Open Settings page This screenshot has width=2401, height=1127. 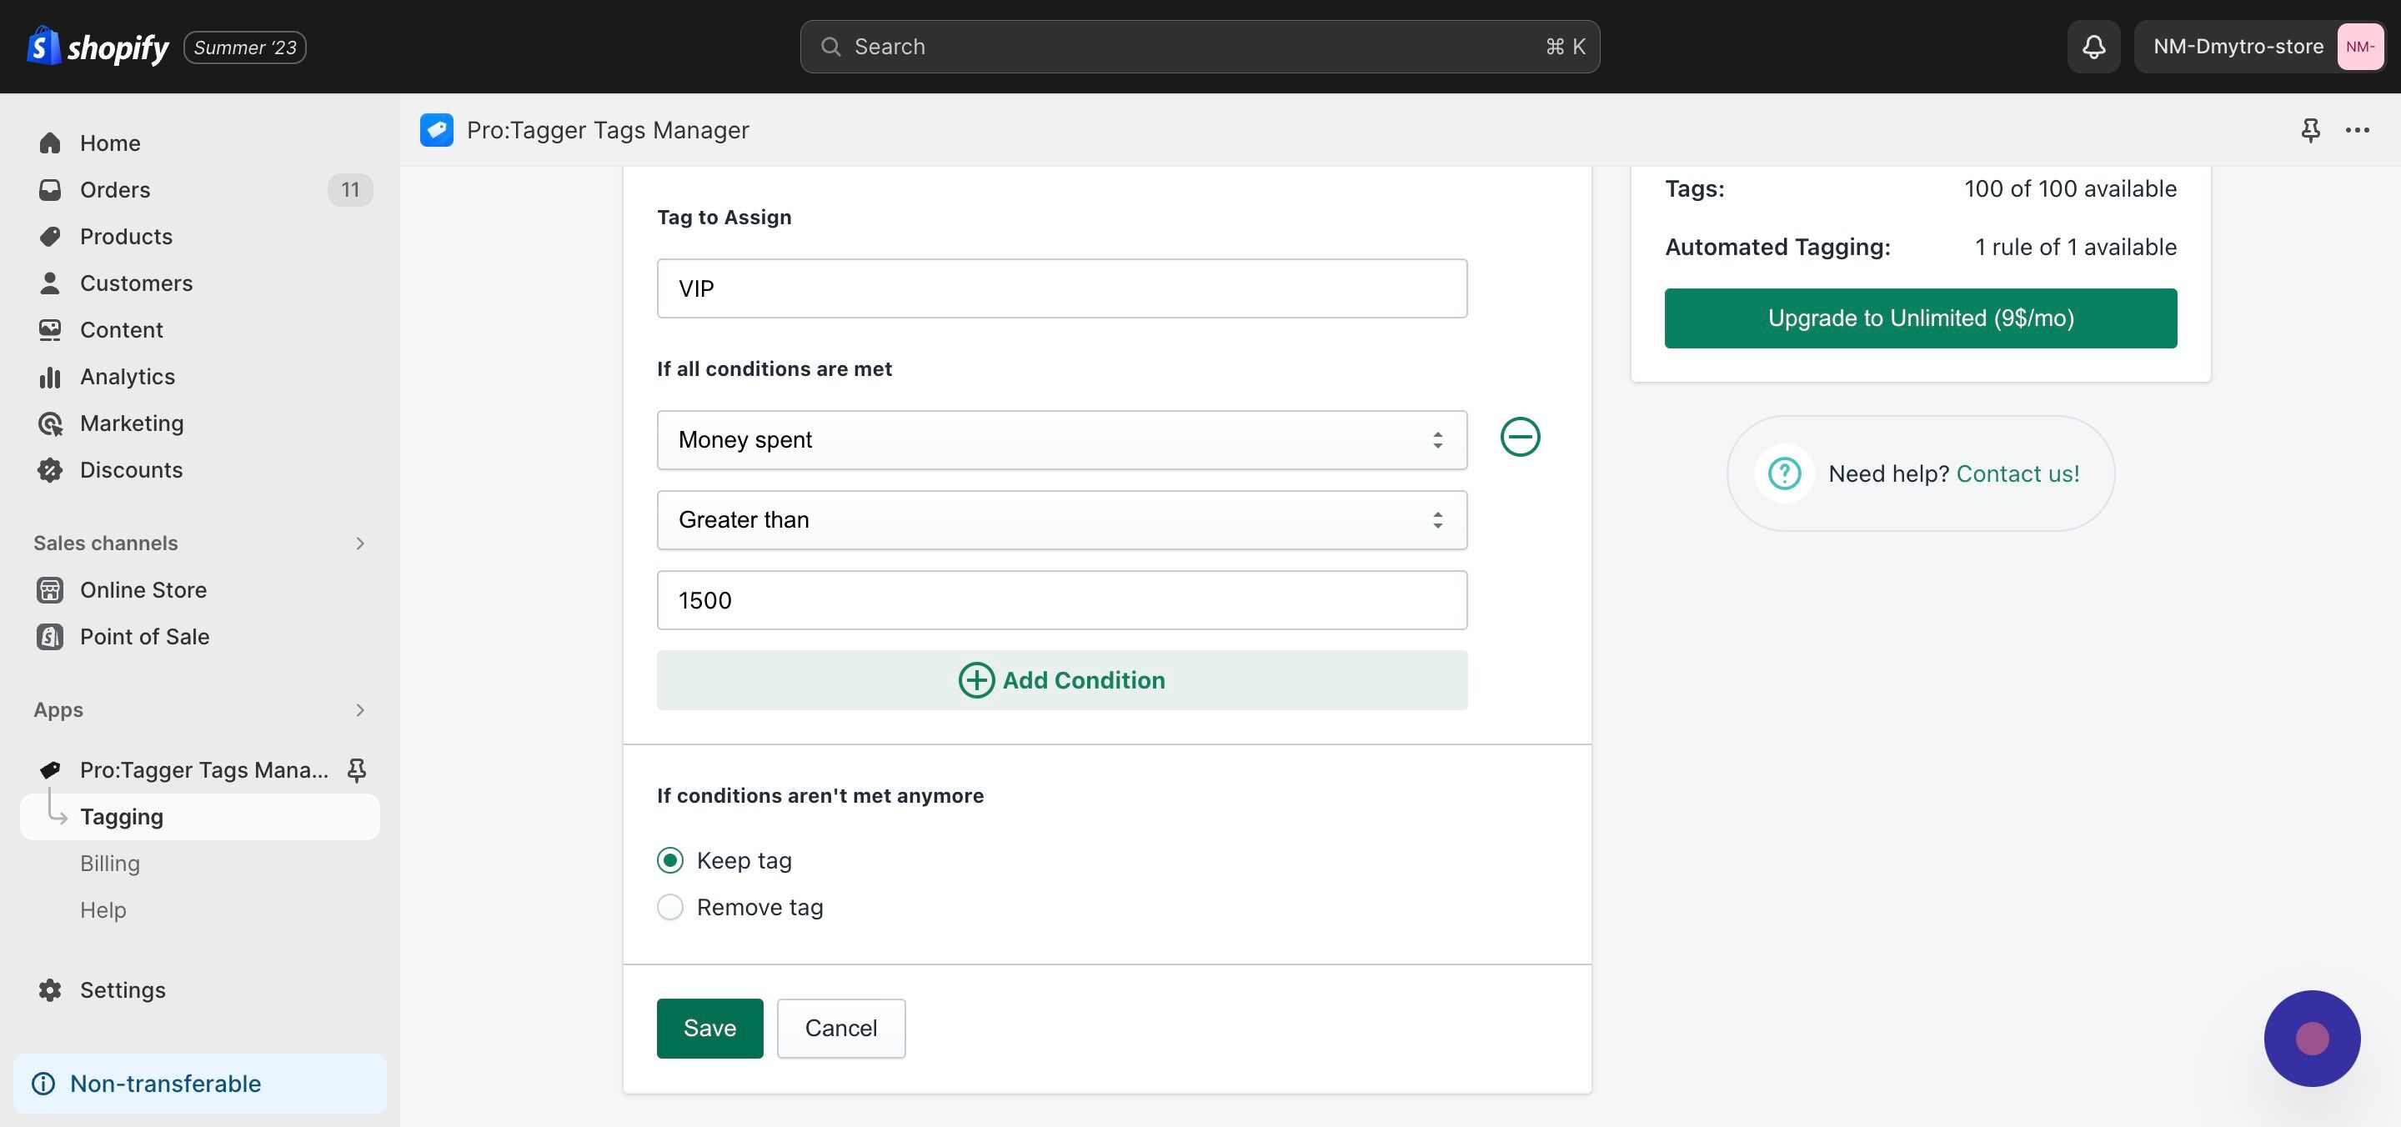[x=122, y=990]
